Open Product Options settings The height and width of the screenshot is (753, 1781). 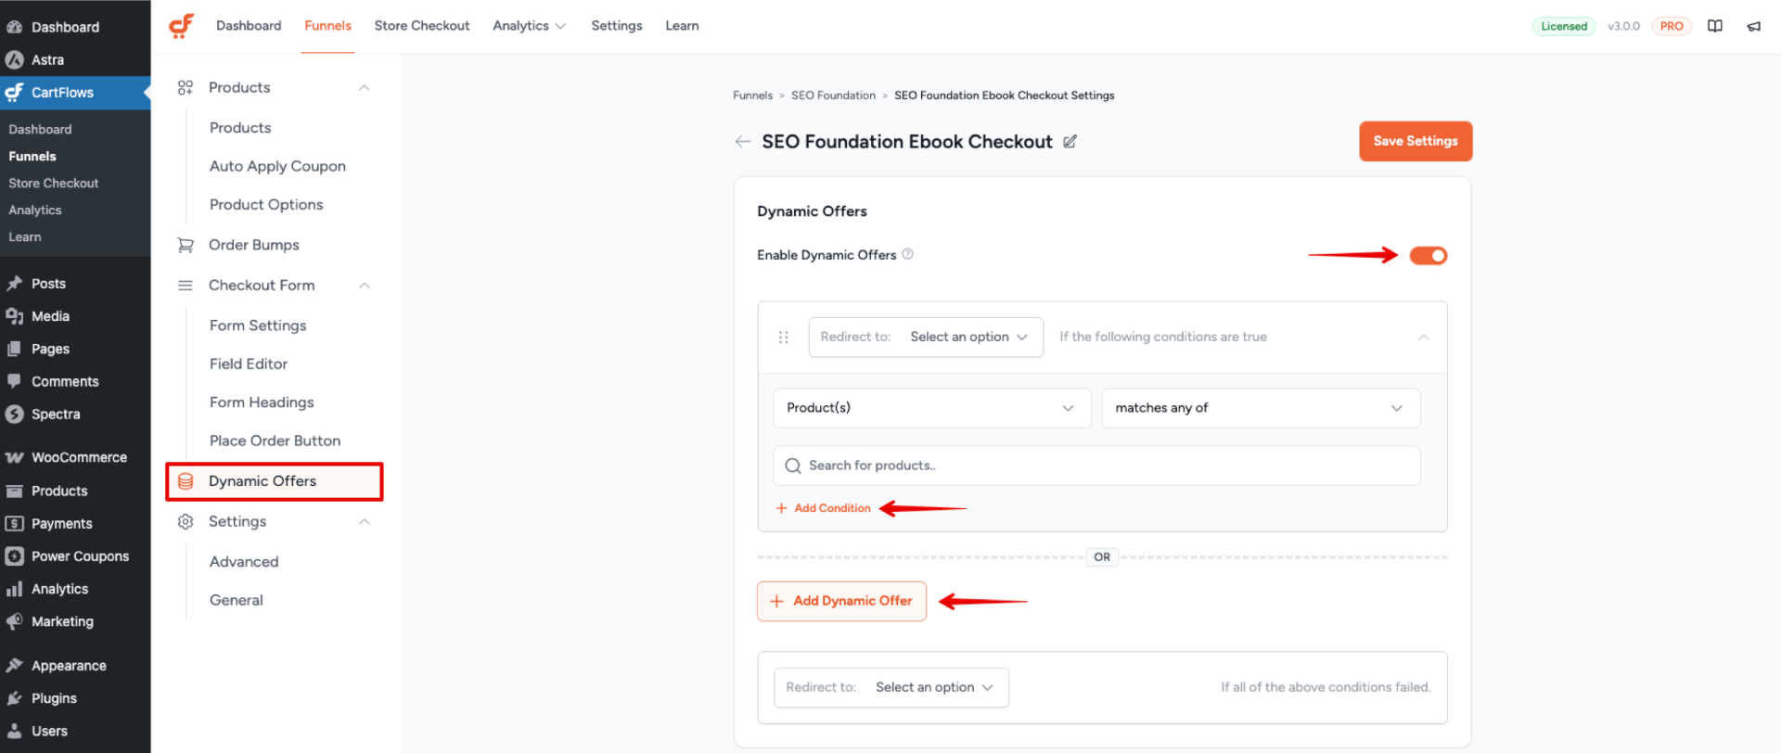[266, 204]
